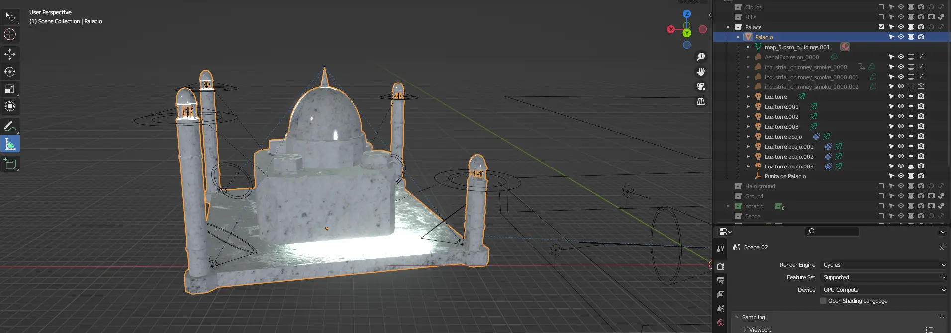
Task: Open the Render Engine dropdown showing Cycles
Action: click(883, 265)
